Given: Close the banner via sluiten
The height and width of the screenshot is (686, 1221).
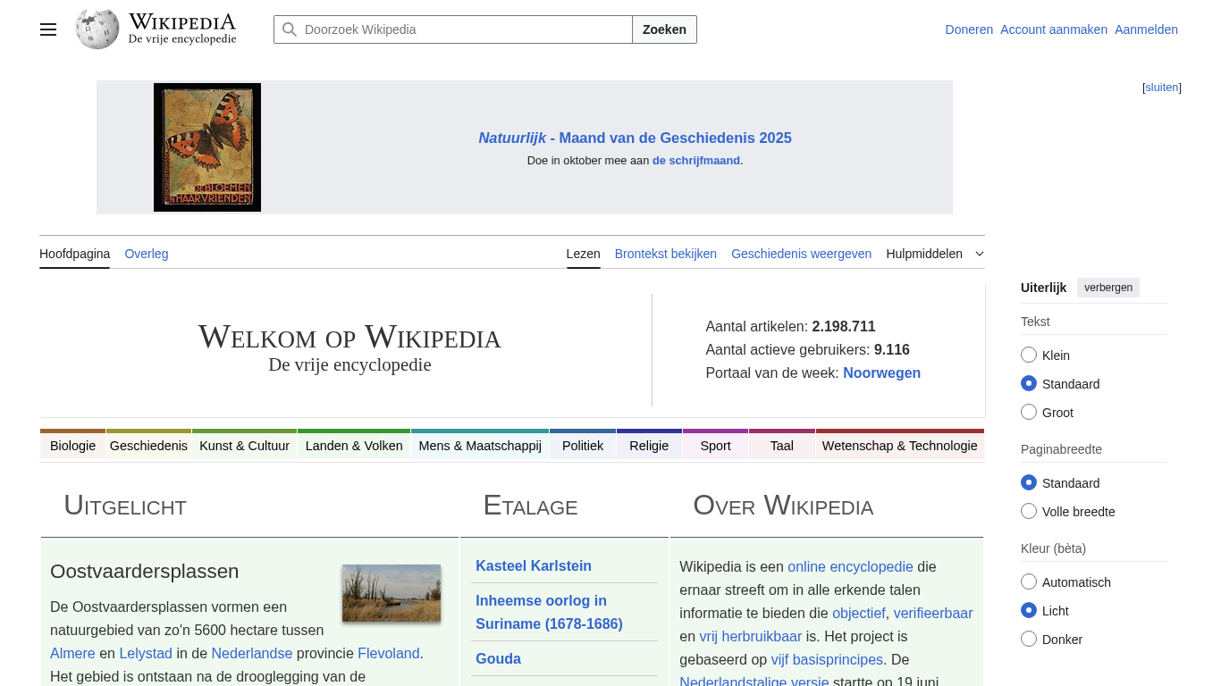Looking at the screenshot, I should tap(1161, 88).
